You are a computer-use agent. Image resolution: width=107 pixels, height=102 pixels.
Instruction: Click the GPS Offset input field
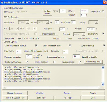pos(90,29)
